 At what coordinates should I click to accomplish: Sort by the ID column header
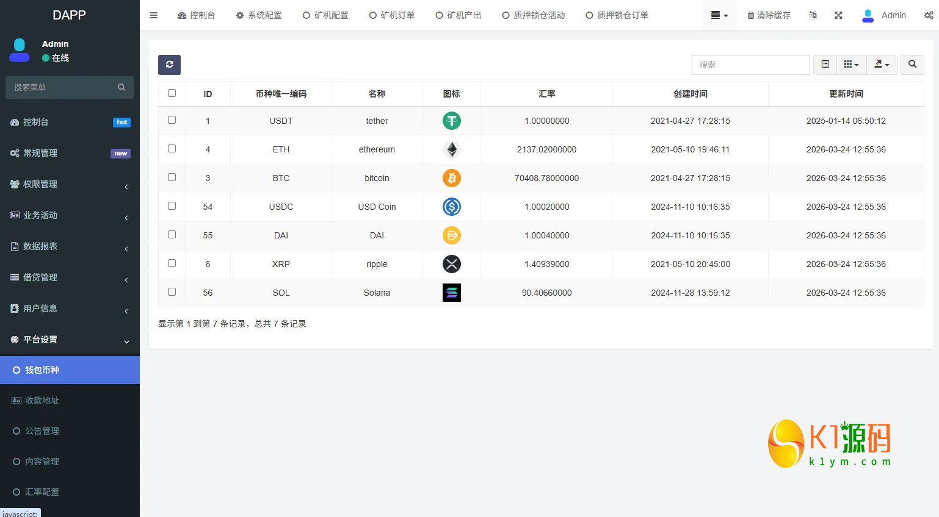pos(208,94)
